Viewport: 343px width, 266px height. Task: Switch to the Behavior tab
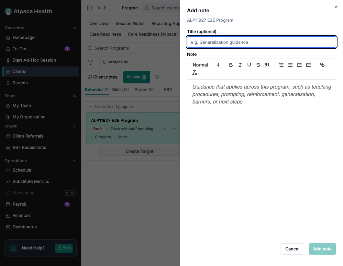click(96, 90)
